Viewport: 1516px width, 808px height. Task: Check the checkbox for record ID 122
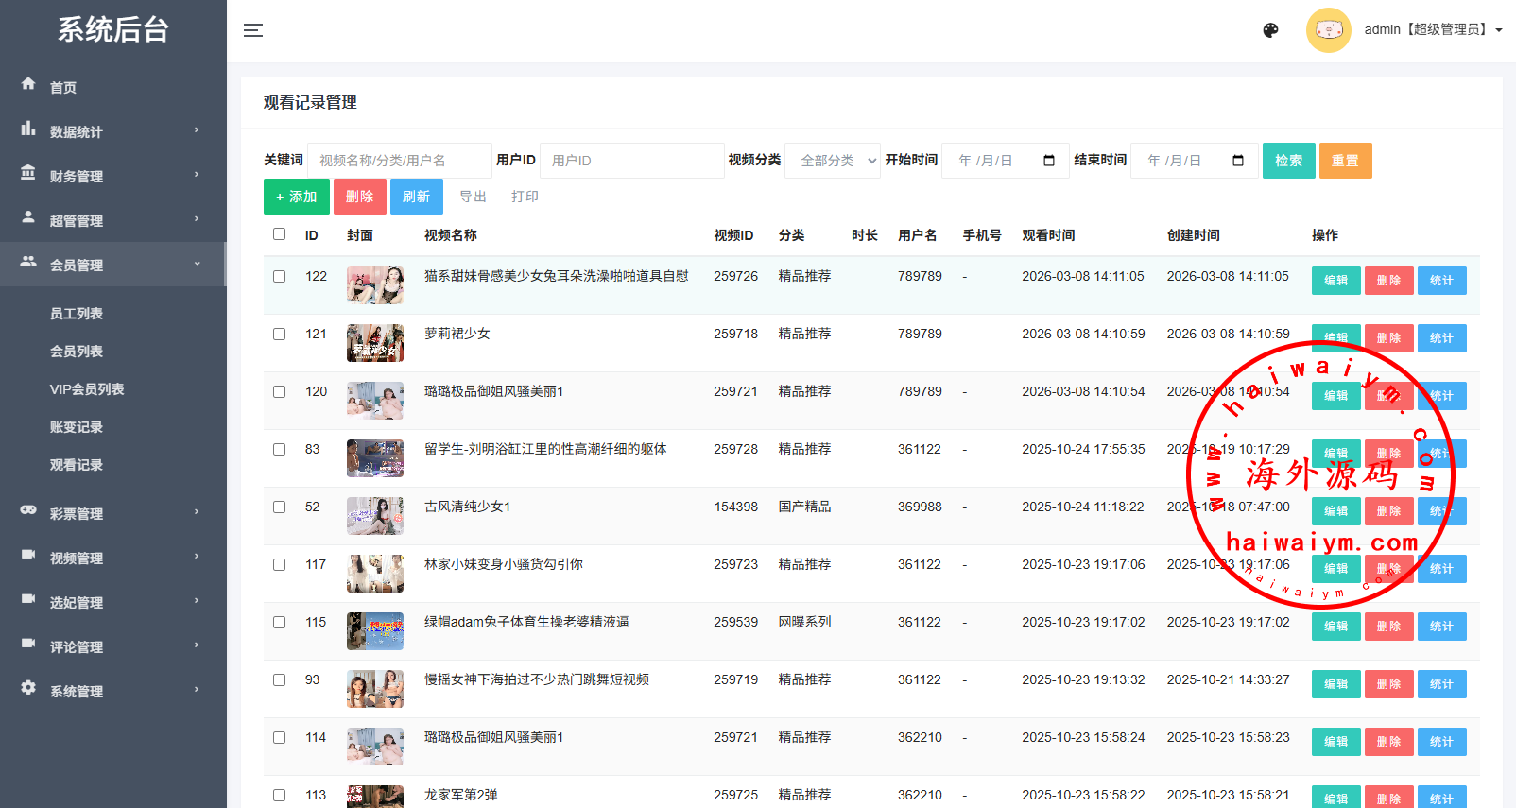tap(279, 277)
